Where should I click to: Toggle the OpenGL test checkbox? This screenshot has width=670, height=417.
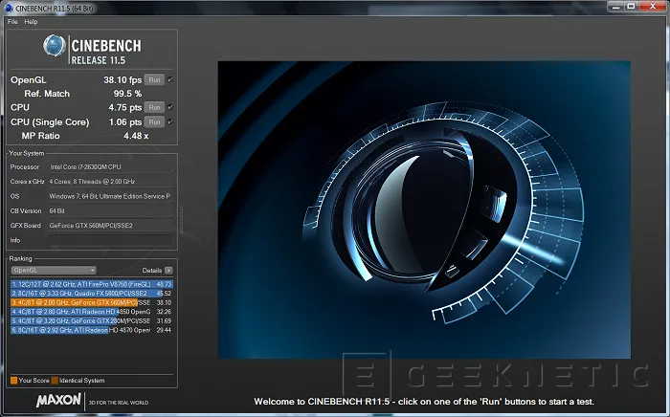[170, 79]
